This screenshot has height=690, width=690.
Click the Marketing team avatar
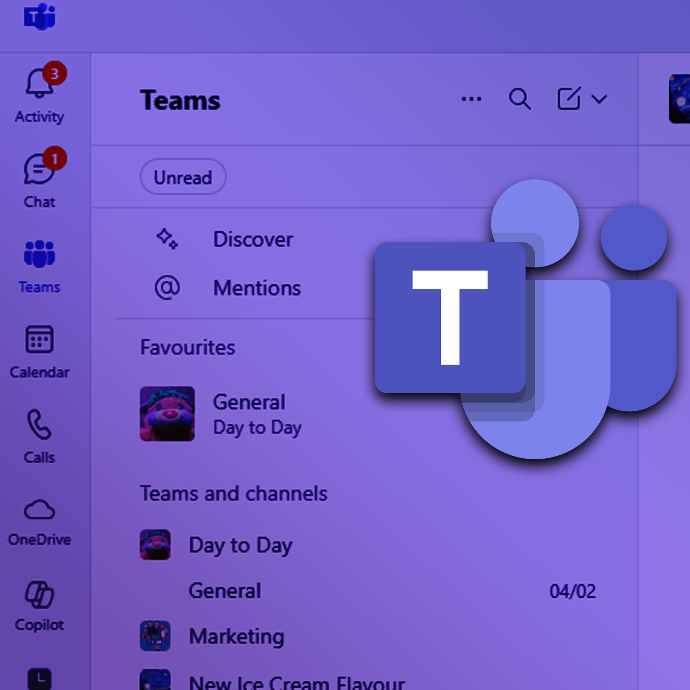[x=155, y=636]
